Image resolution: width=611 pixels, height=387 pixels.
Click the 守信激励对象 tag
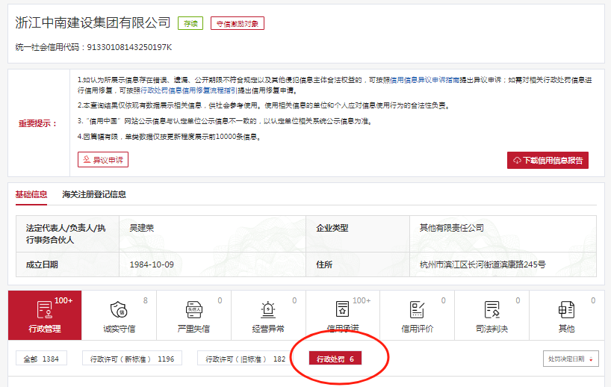pyautogui.click(x=238, y=23)
